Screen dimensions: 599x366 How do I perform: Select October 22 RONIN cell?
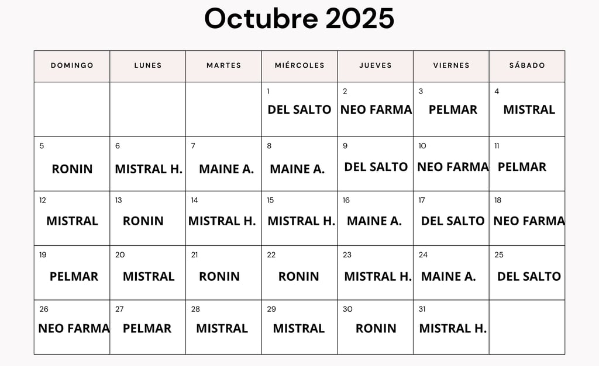tap(299, 276)
